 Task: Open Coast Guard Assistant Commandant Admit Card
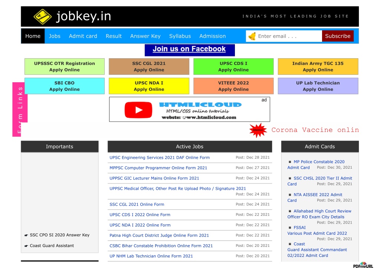coord(317,250)
